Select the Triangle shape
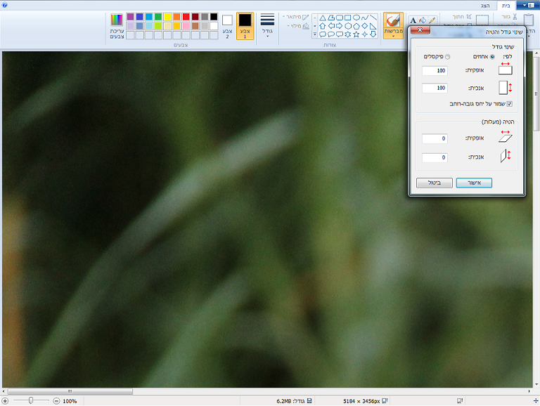The width and height of the screenshot is (540, 406). (x=323, y=18)
